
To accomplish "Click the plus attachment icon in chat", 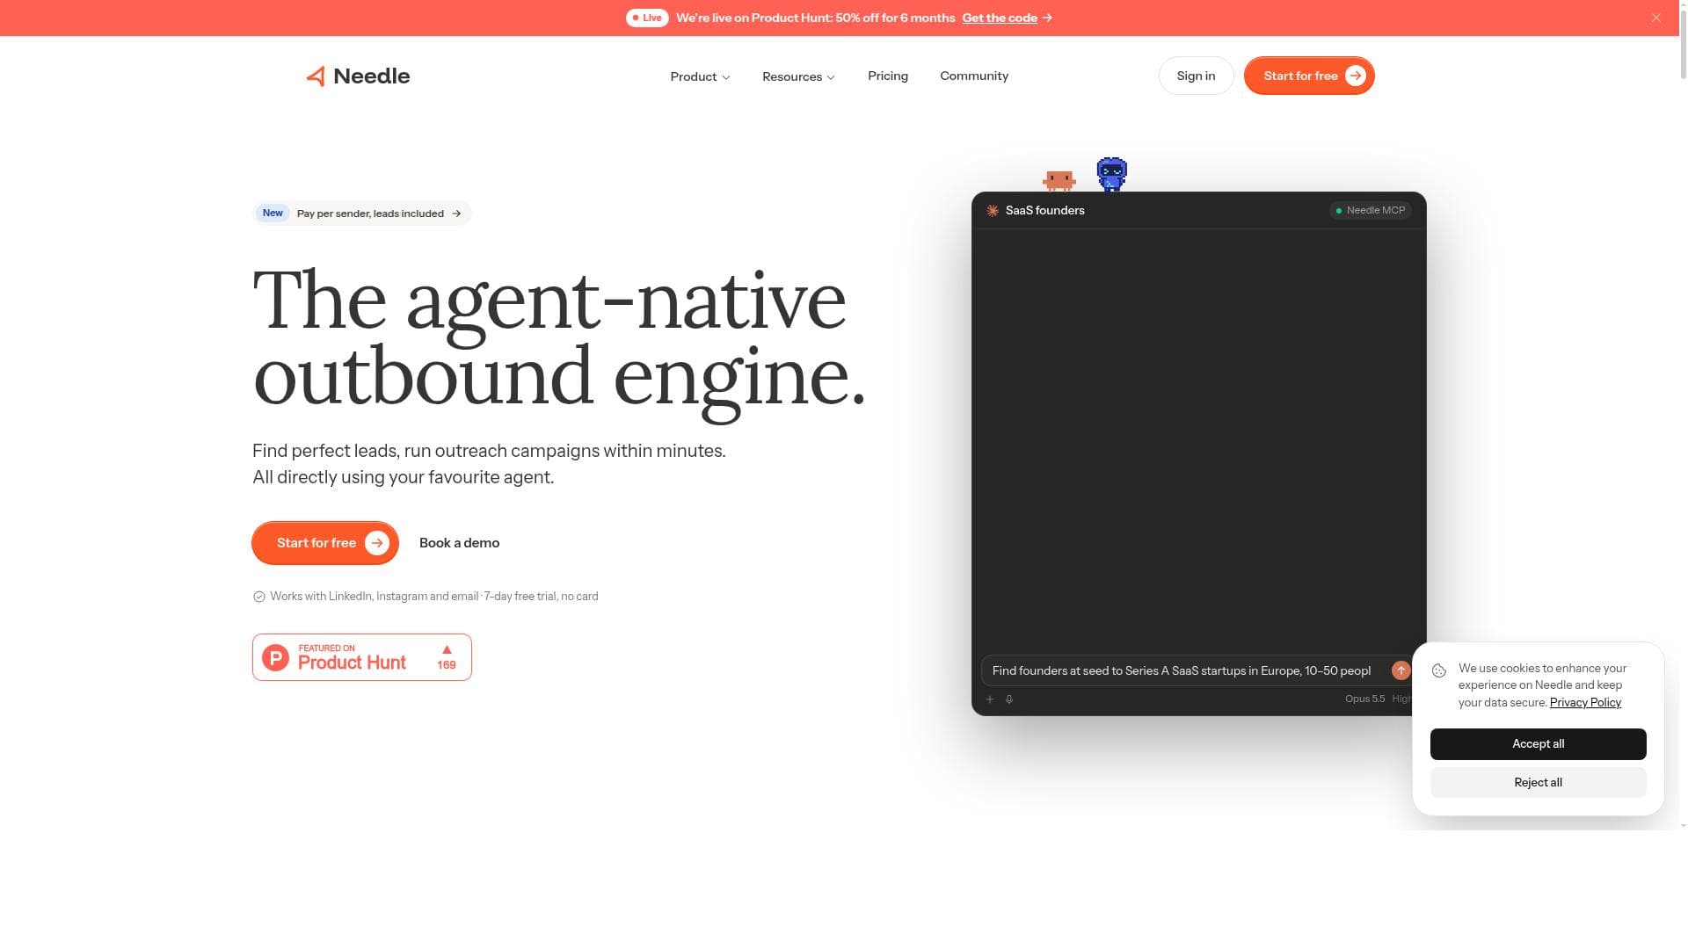I will pos(990,699).
